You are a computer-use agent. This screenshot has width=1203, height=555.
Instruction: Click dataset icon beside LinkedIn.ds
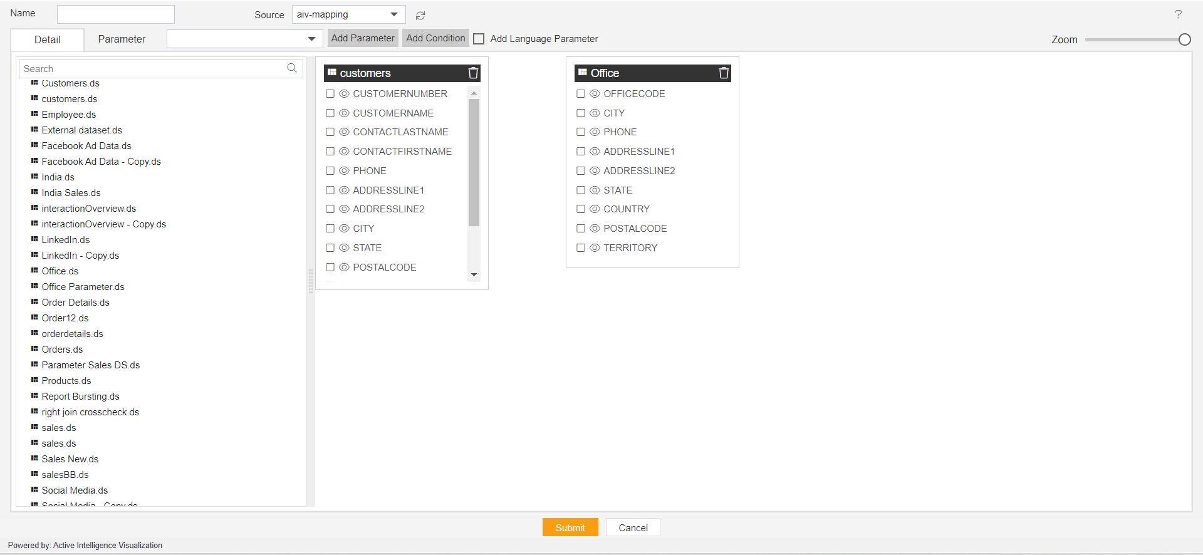pyautogui.click(x=34, y=239)
